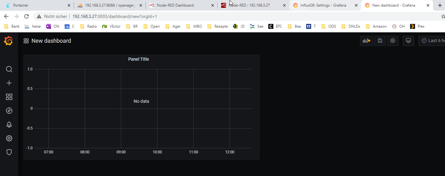Save the dashboard with the disk icon
This screenshot has width=445, height=176.
[380, 41]
